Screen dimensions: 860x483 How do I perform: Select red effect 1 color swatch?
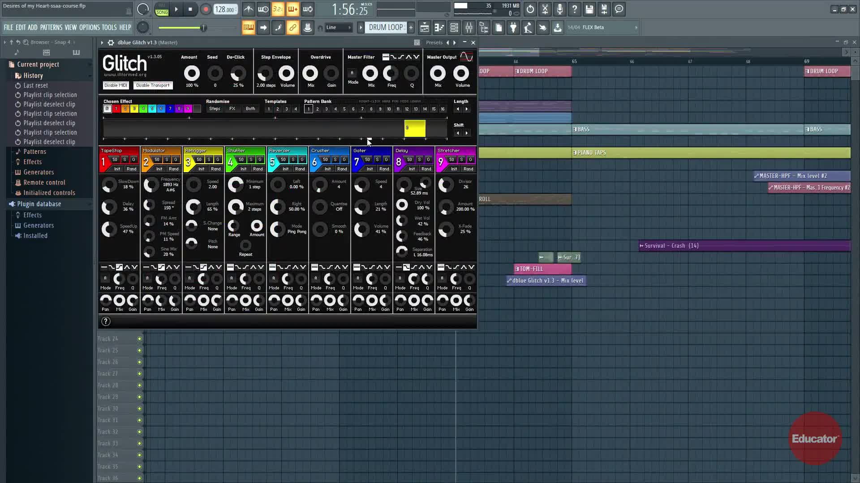[x=116, y=109]
